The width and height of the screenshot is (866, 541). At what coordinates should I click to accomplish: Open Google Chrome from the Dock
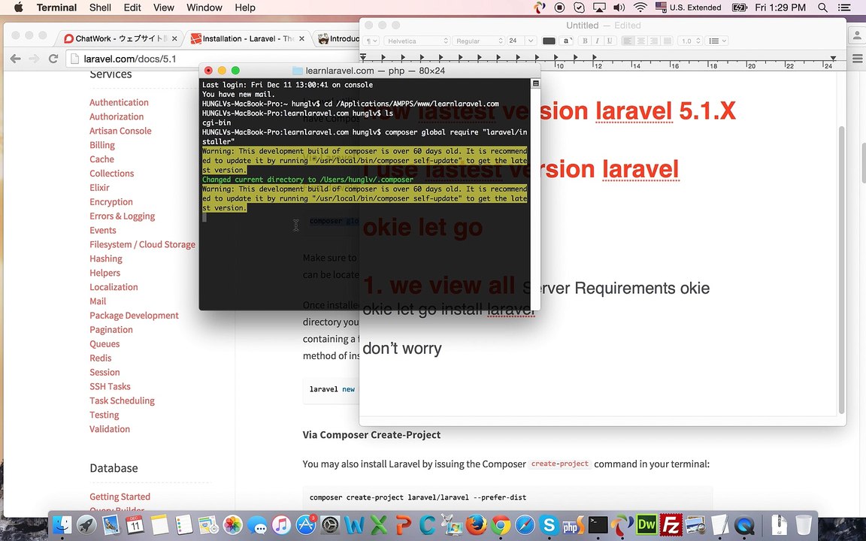click(x=501, y=524)
